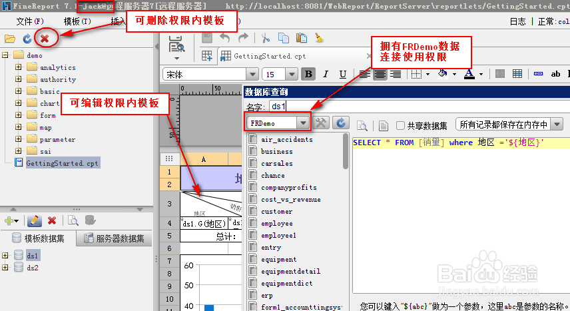Paste clipboard contents
The width and height of the screenshot is (570, 311).
pos(302,38)
